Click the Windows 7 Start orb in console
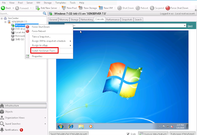 point(61,126)
